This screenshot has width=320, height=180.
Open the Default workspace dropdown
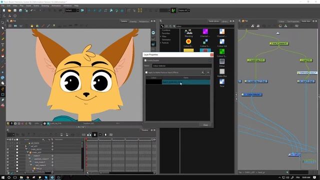coord(78,10)
